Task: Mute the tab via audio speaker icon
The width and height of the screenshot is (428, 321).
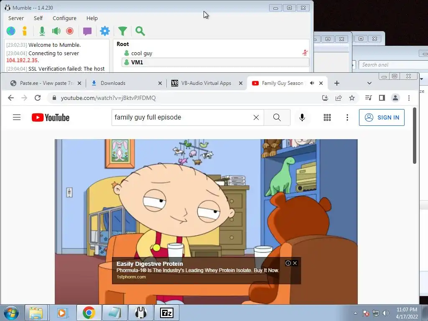Action: [x=312, y=83]
